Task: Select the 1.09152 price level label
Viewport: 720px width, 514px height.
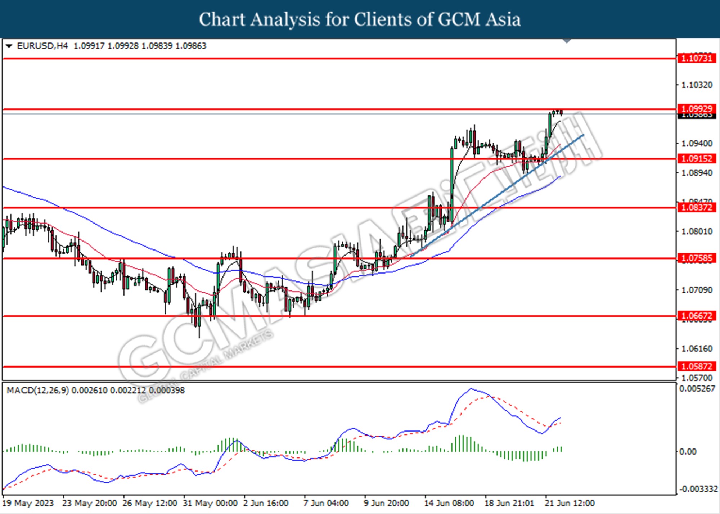Action: click(697, 158)
